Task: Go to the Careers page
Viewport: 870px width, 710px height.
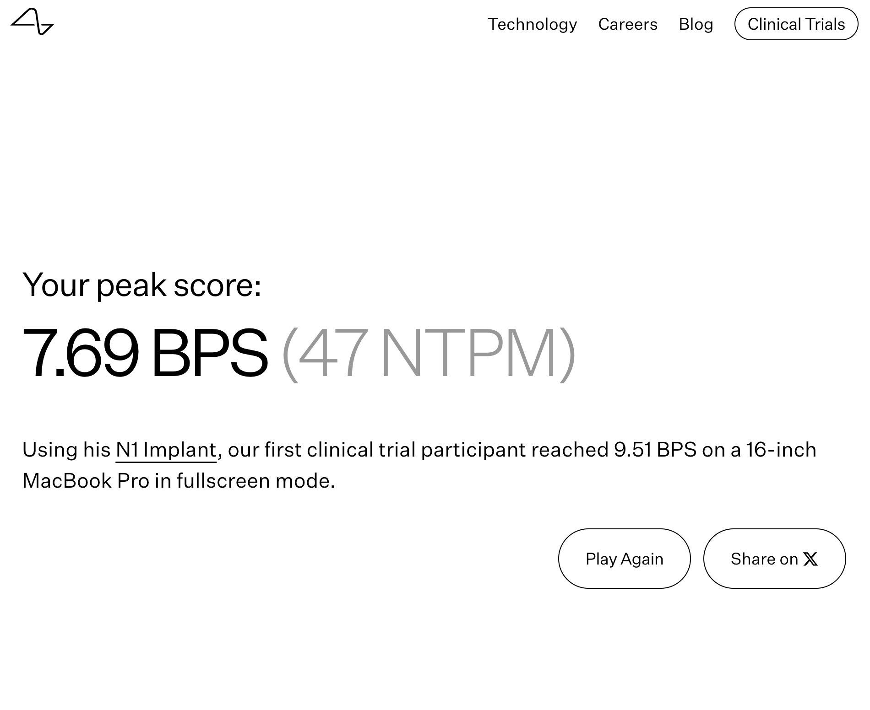Action: click(x=628, y=24)
